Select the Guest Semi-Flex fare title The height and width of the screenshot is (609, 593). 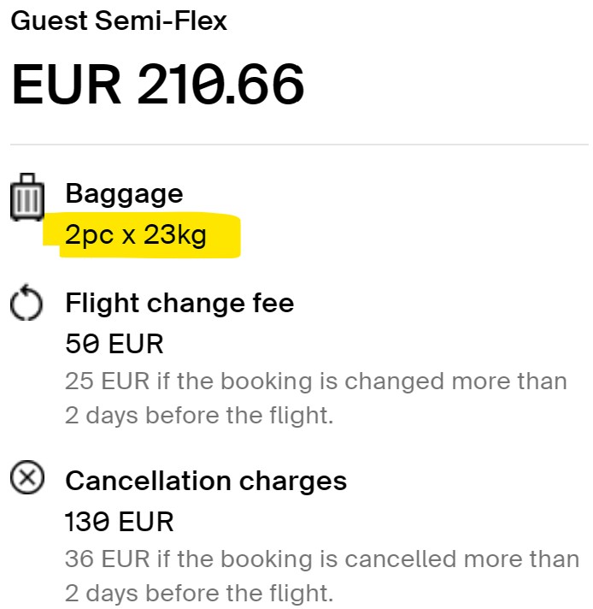pos(119,21)
